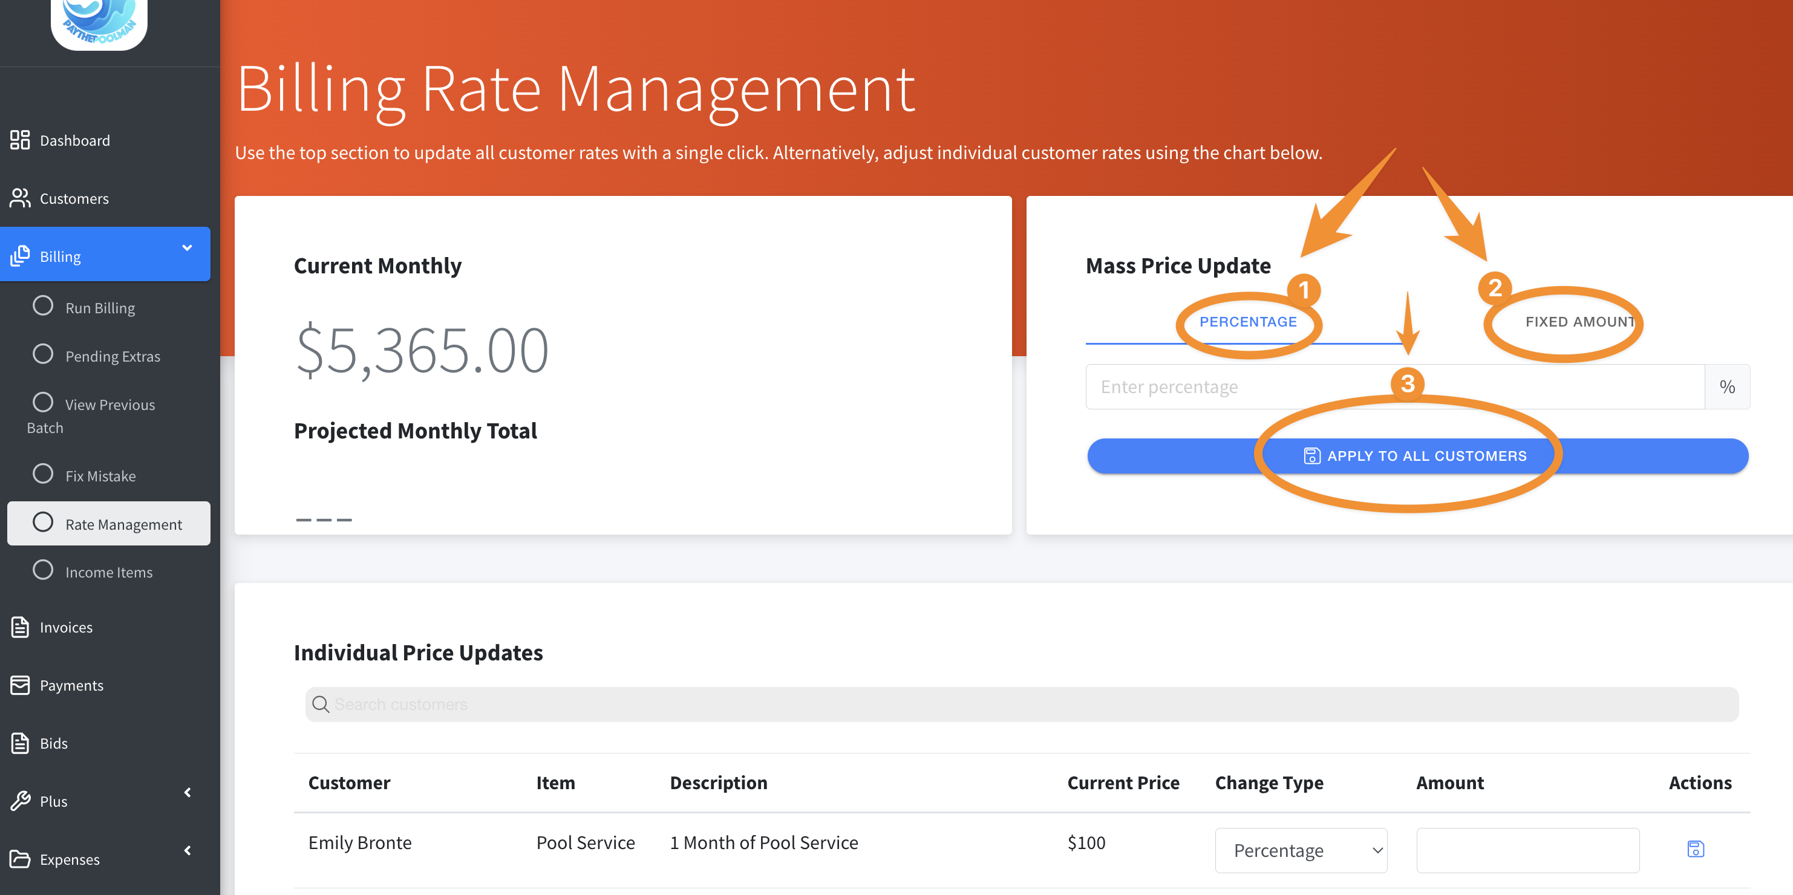Click the Plus wrench icon
This screenshot has width=1793, height=895.
point(19,801)
